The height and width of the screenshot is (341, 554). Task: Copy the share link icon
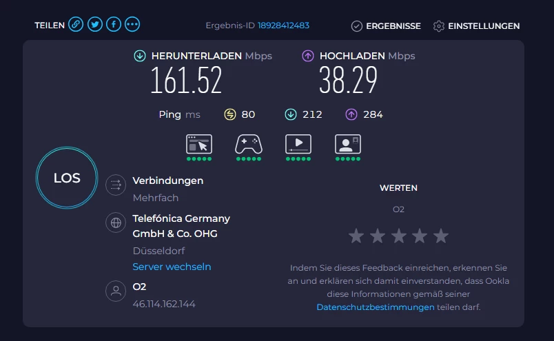coord(76,25)
